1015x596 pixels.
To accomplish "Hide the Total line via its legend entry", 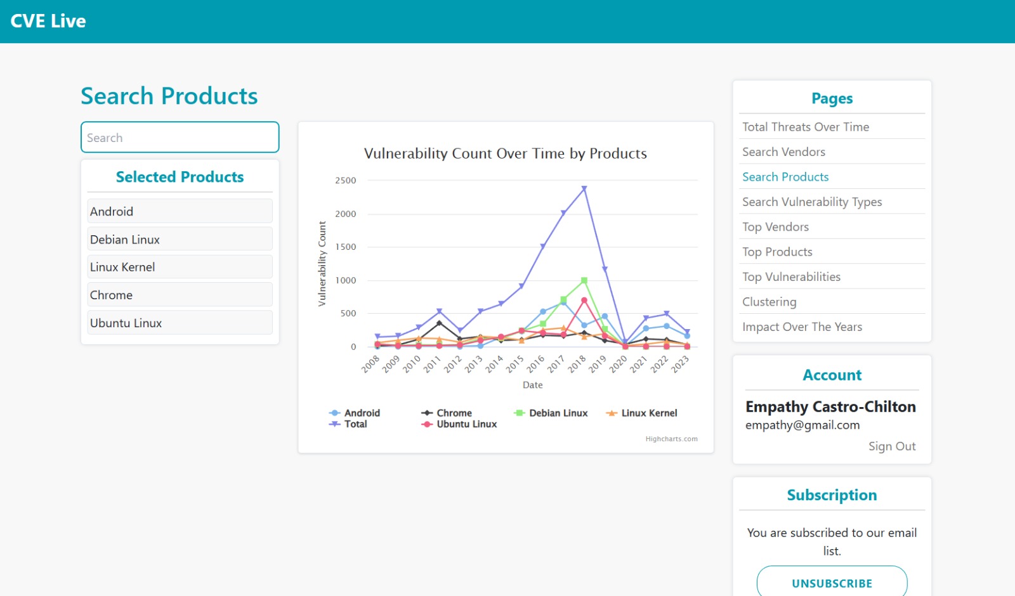I will [x=351, y=424].
